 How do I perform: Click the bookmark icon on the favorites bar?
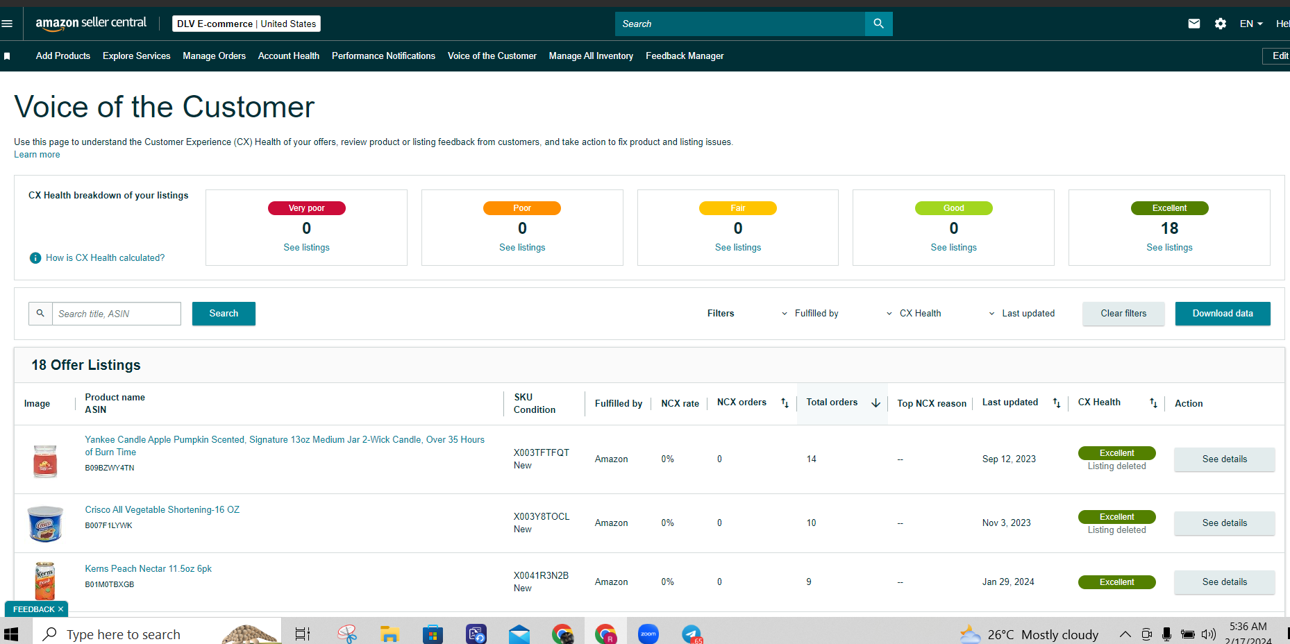[x=7, y=56]
